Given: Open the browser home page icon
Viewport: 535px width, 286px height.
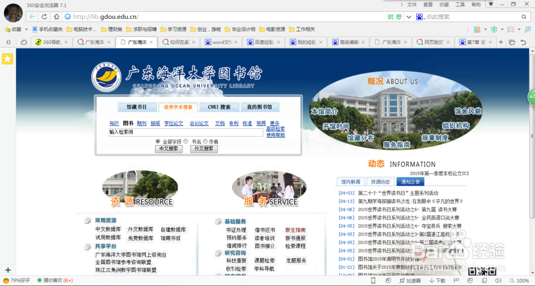Looking at the screenshot, I should point(56,17).
